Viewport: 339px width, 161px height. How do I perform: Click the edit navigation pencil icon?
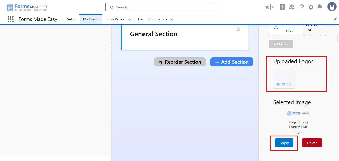[x=335, y=19]
